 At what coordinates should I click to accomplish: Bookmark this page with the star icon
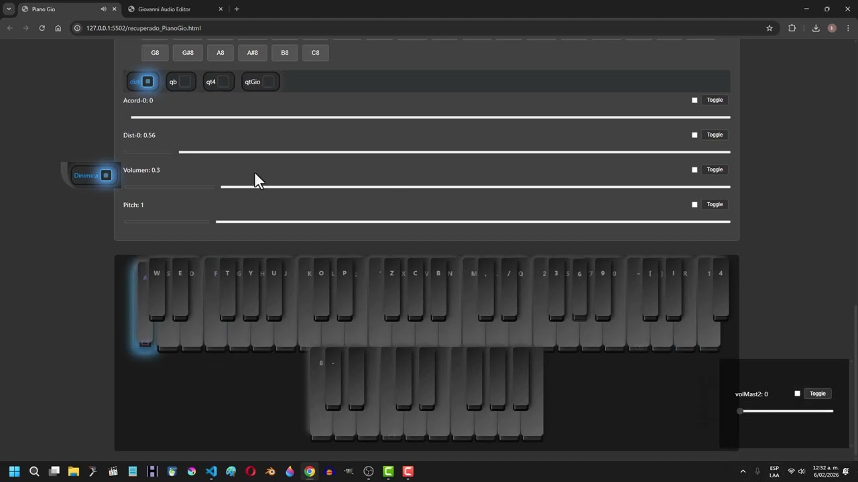[x=770, y=28]
